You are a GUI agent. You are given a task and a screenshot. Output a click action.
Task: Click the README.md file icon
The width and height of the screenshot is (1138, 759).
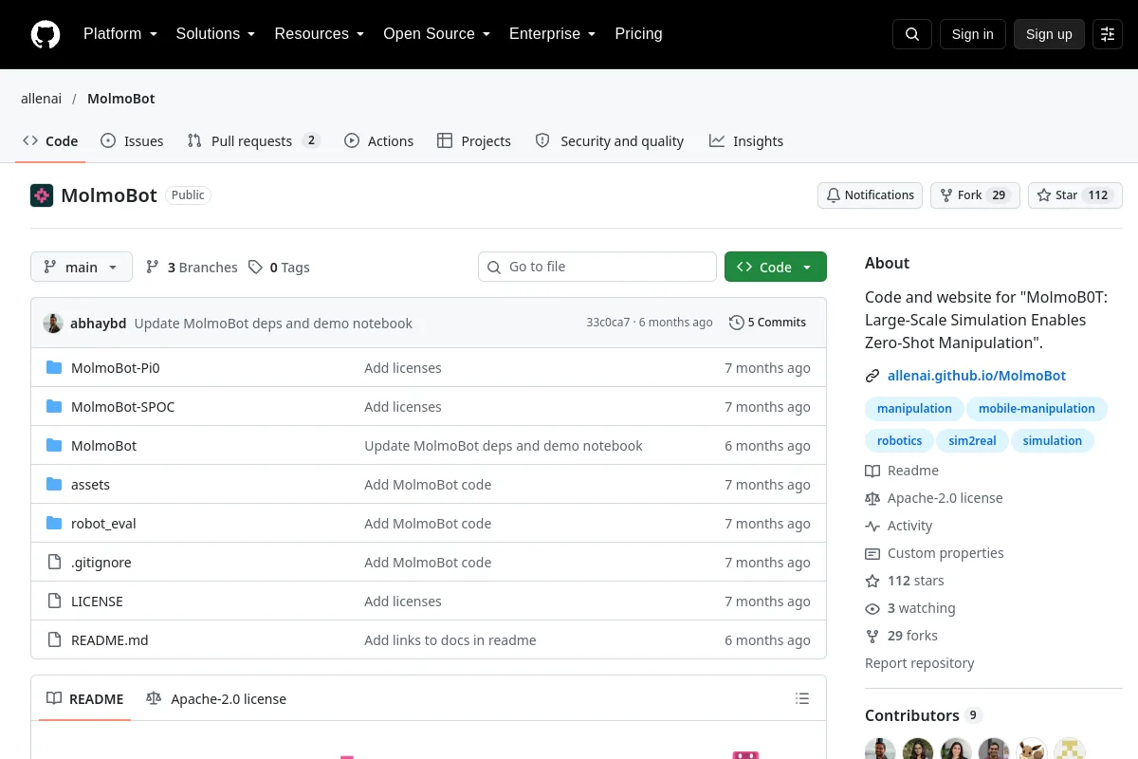pyautogui.click(x=54, y=640)
